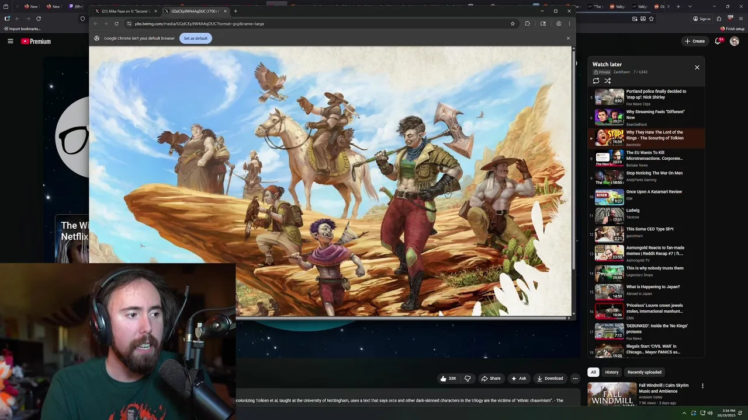748x420 pixels.
Task: Open the YouTube Create button
Action: pyautogui.click(x=695, y=41)
